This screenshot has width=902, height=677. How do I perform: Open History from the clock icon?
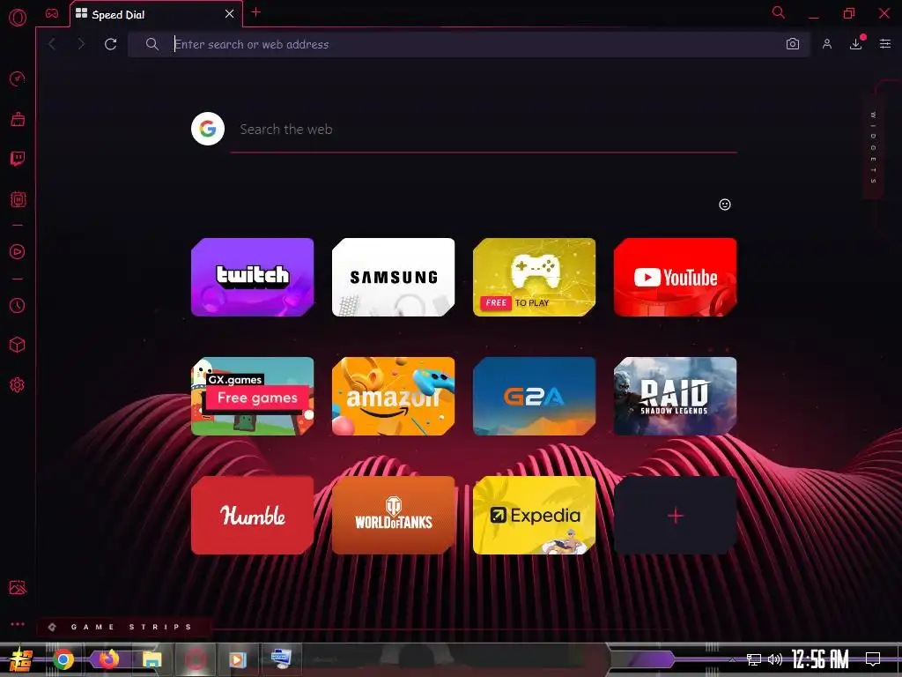click(18, 305)
